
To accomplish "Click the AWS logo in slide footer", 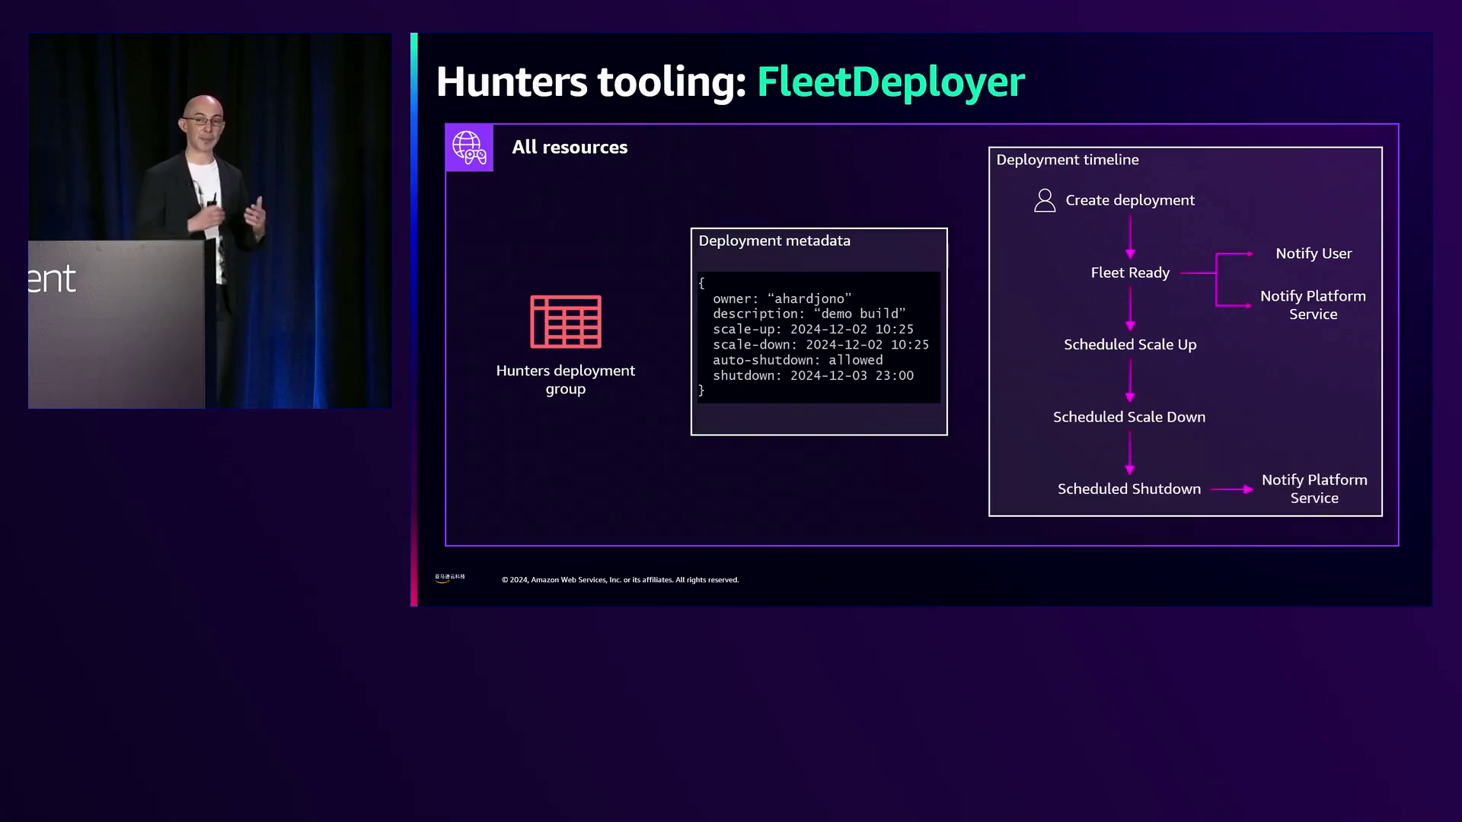I will 449,579.
